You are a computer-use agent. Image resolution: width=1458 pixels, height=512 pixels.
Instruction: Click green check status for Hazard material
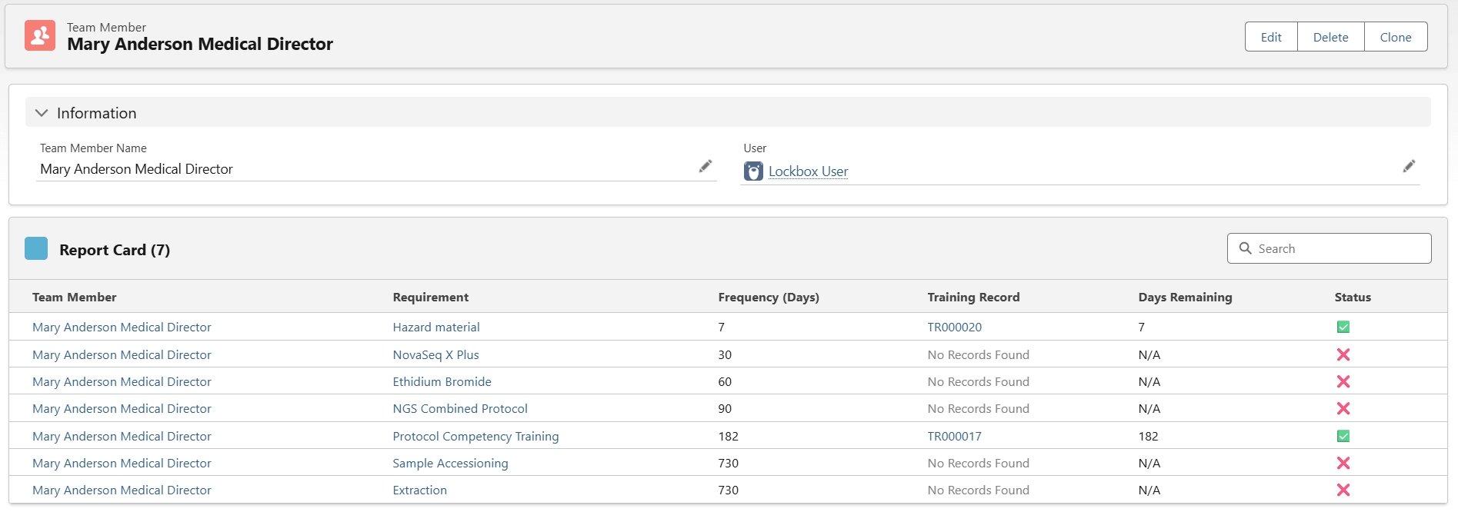1343,327
